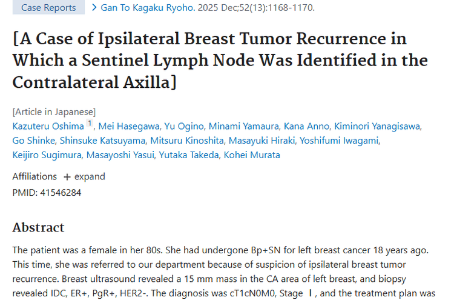The height and width of the screenshot is (303, 454).
Task: Click affiliation superscript 1 after Oshima
Action: 90,124
